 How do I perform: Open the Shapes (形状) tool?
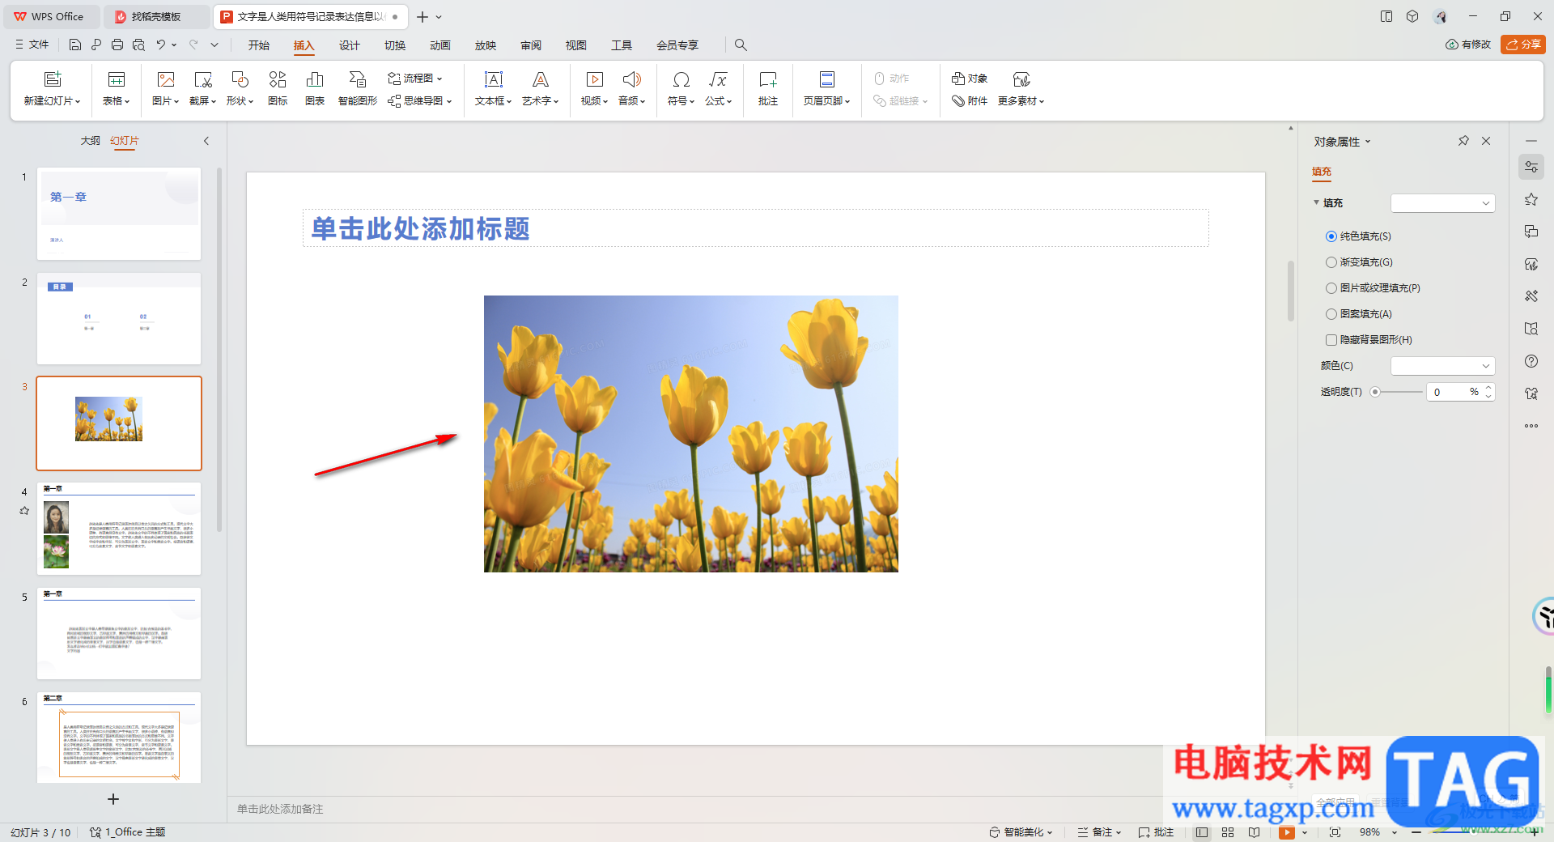pyautogui.click(x=240, y=88)
